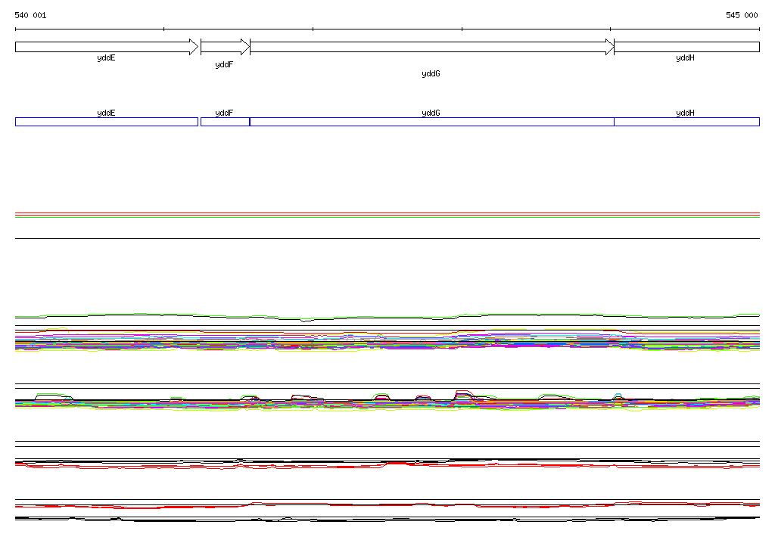The width and height of the screenshot is (775, 540).
Task: Click the yddG label above blue box
Action: tap(431, 113)
